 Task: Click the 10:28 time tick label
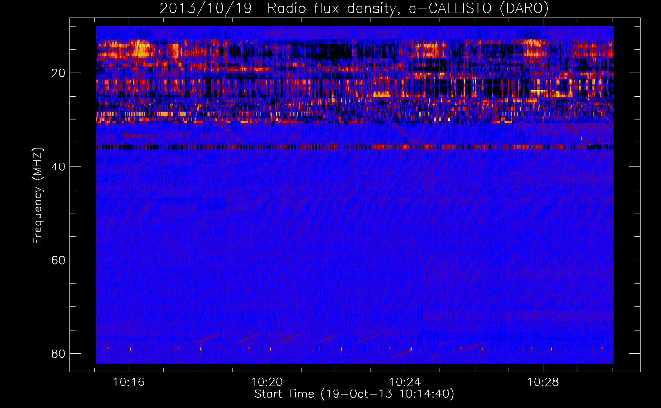point(543,382)
